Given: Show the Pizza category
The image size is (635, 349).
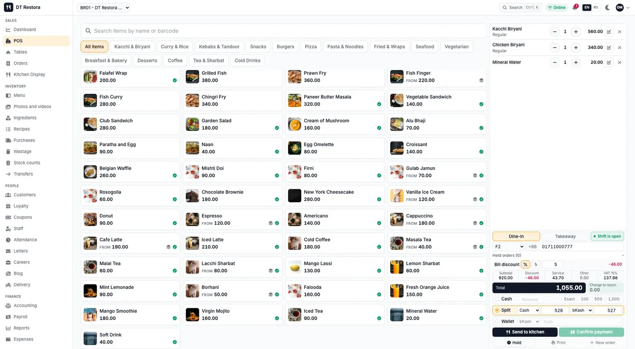Looking at the screenshot, I should click(311, 47).
